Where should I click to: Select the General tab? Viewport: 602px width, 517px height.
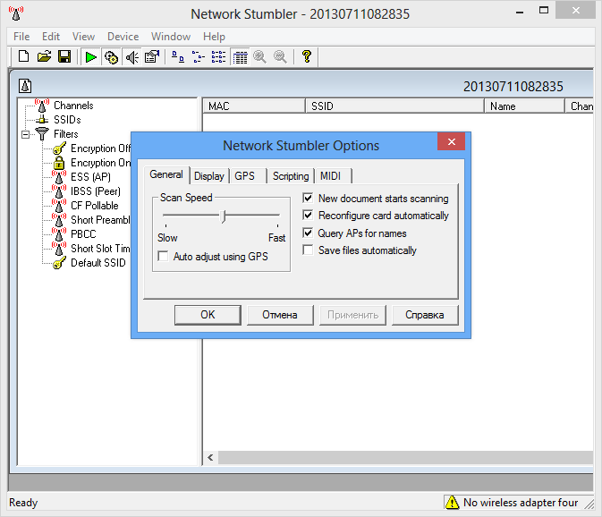tap(166, 174)
